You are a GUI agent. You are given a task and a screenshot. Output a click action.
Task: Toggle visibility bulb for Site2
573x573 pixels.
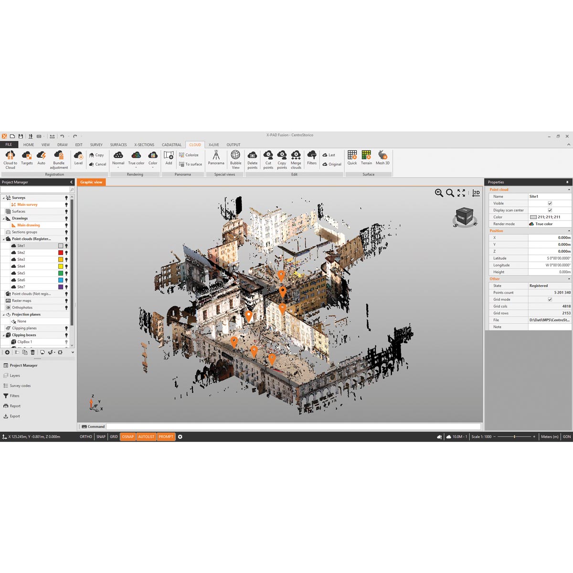point(66,253)
